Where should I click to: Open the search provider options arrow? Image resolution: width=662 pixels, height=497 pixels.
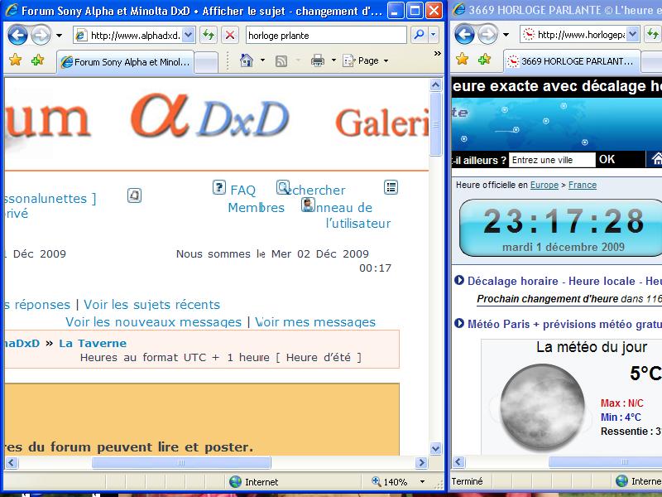pos(434,35)
